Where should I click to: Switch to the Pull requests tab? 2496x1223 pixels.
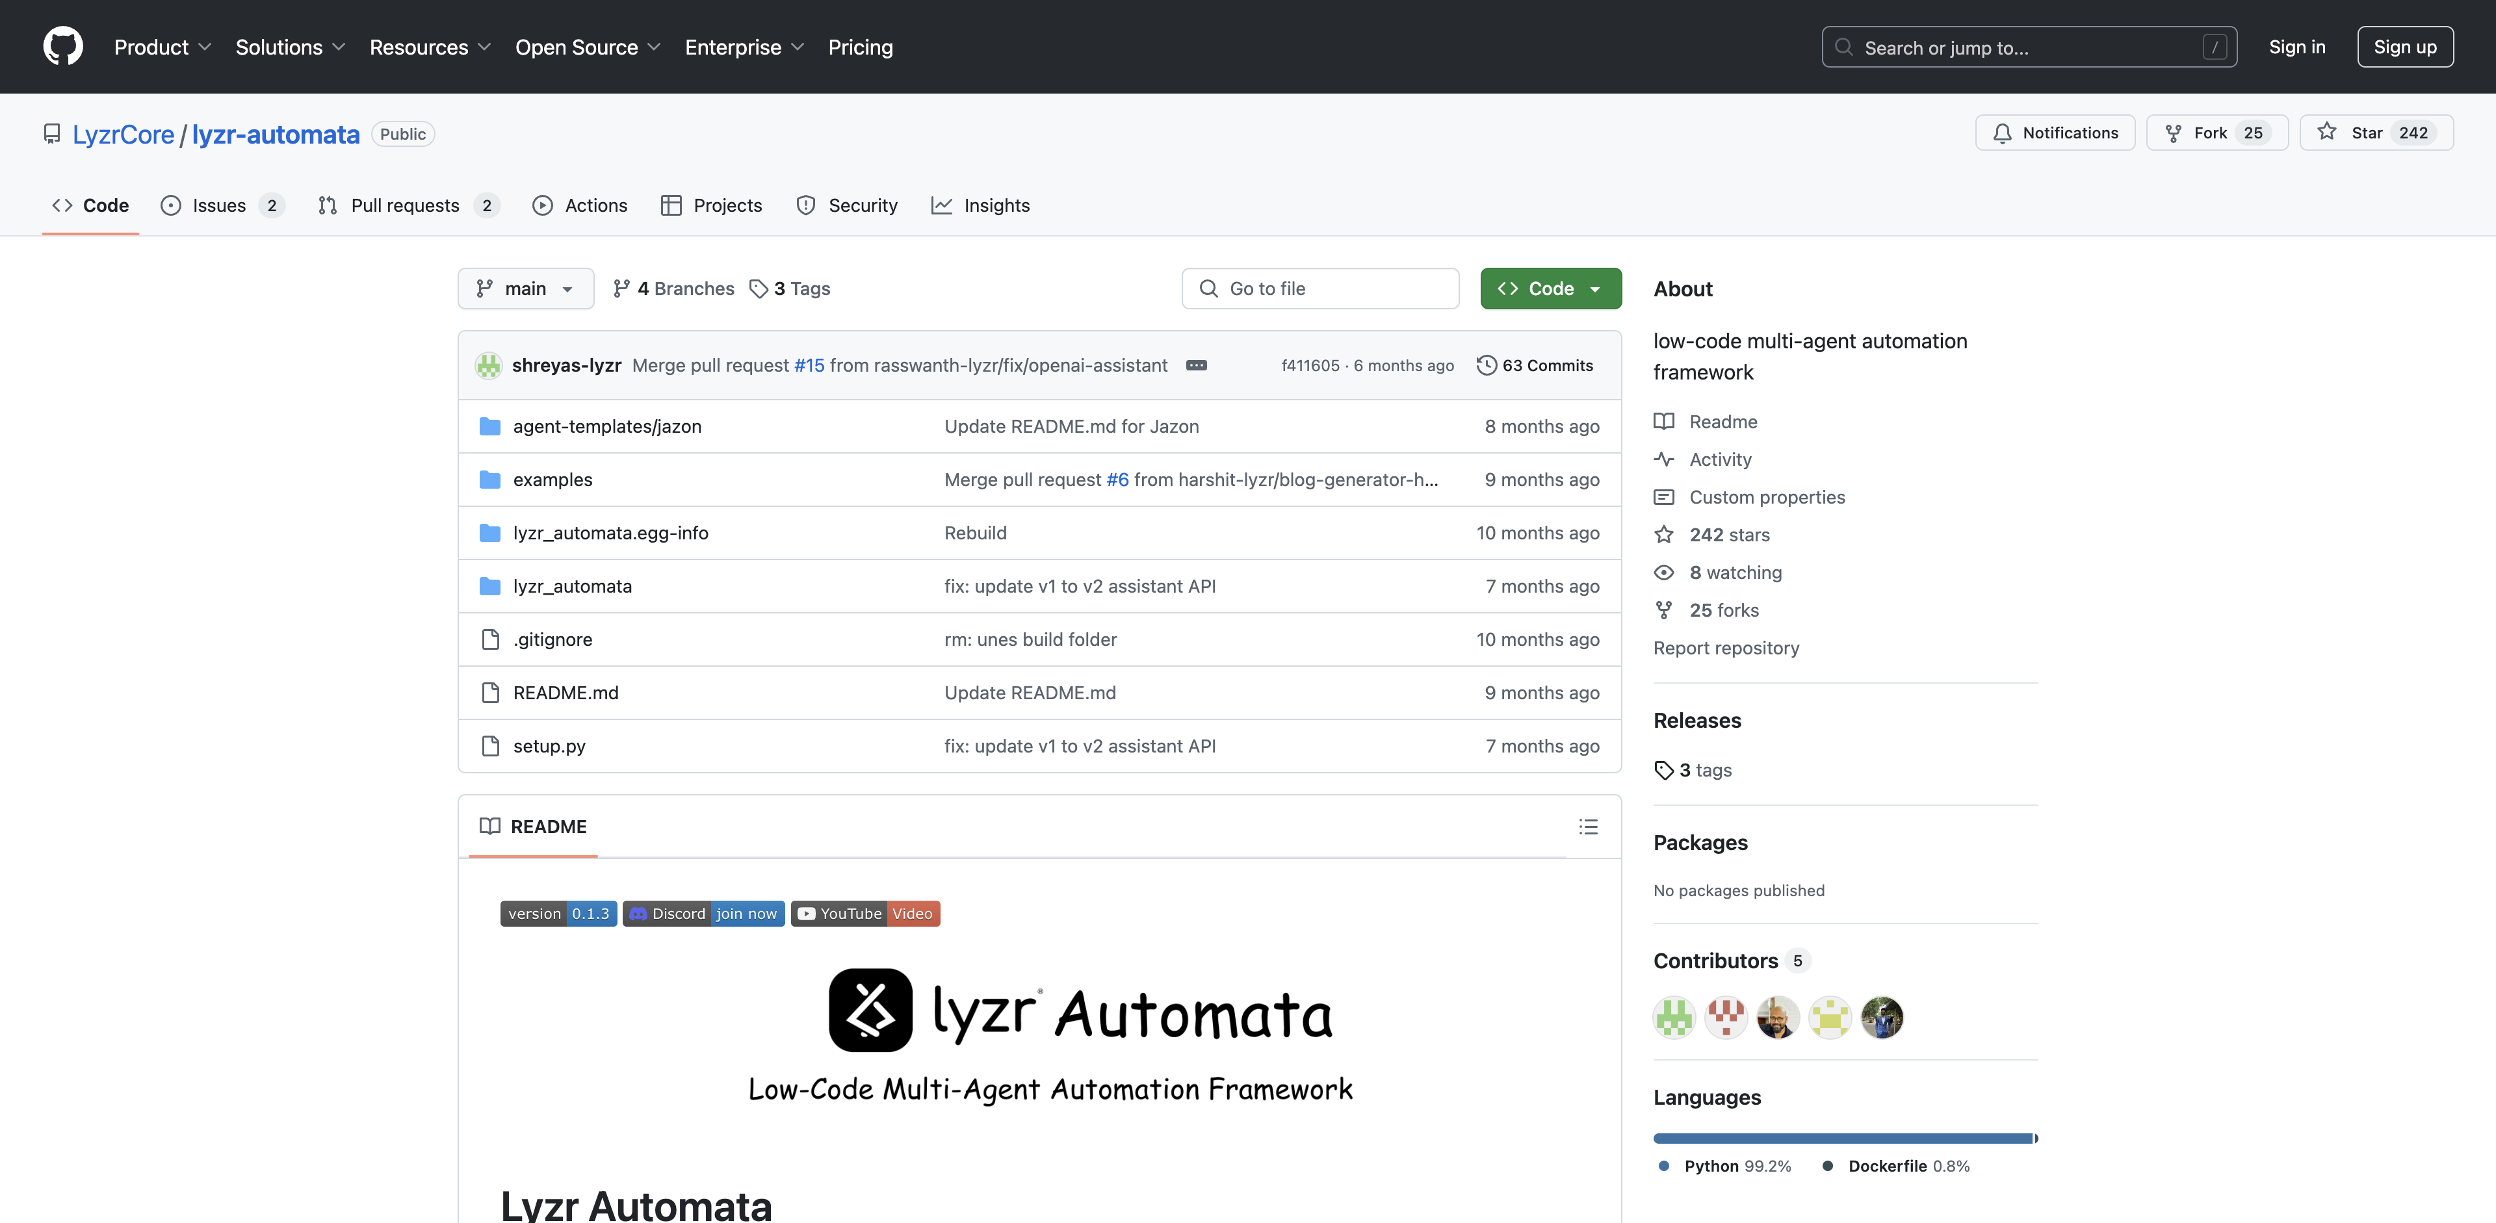408,205
